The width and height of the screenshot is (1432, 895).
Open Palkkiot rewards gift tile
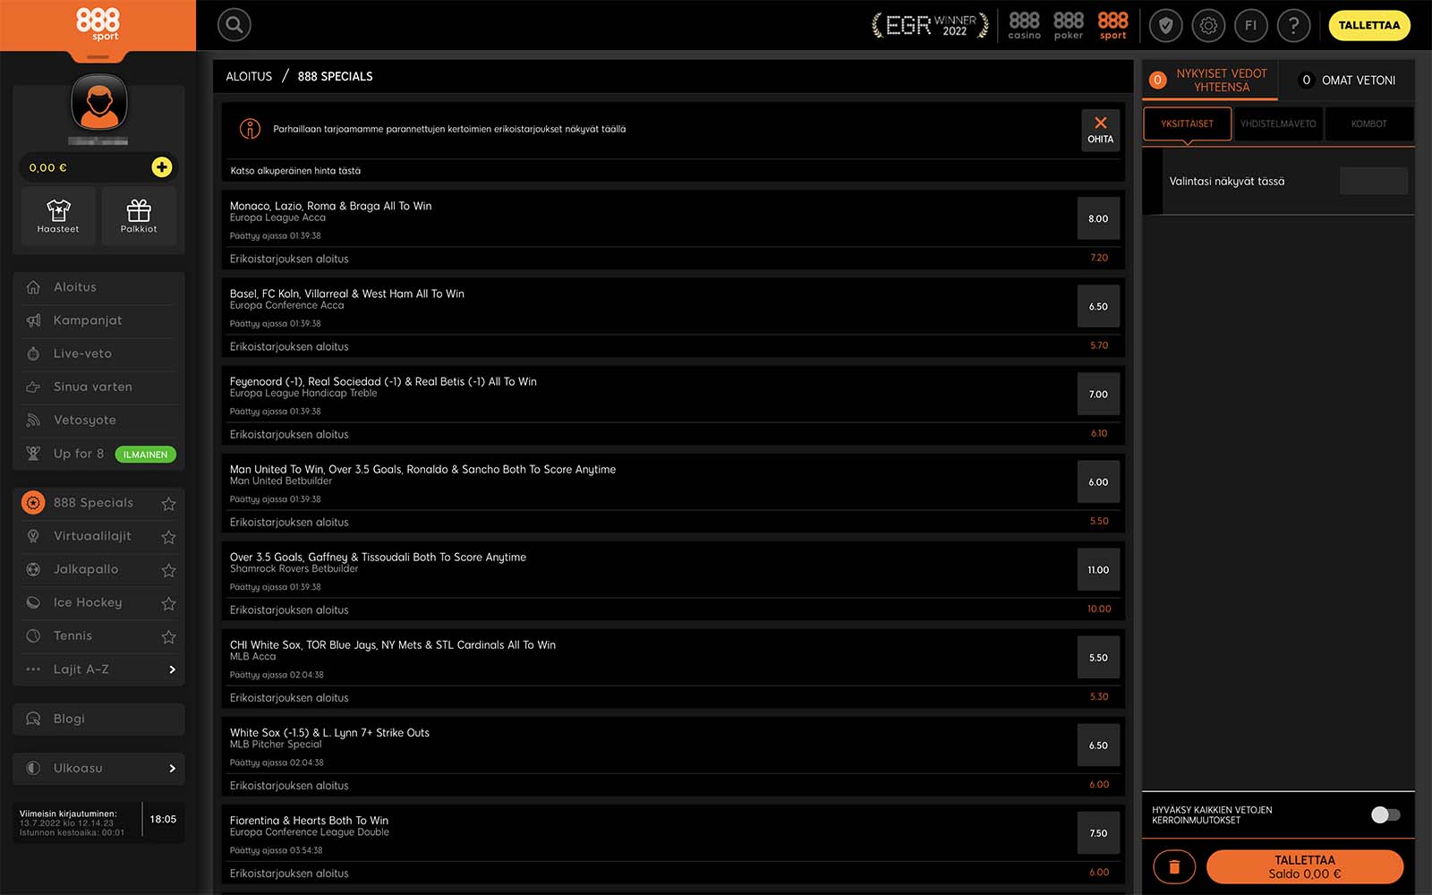pos(139,216)
